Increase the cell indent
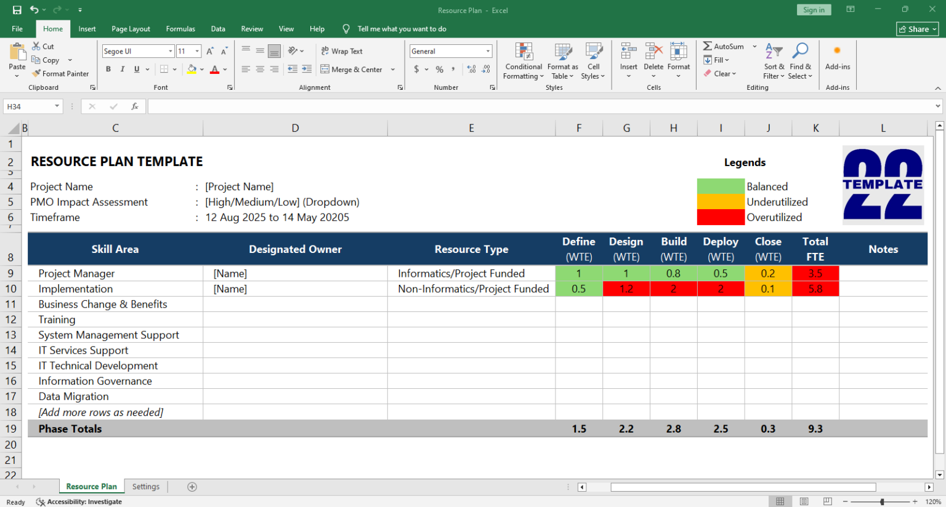946x507 pixels. pyautogui.click(x=307, y=70)
